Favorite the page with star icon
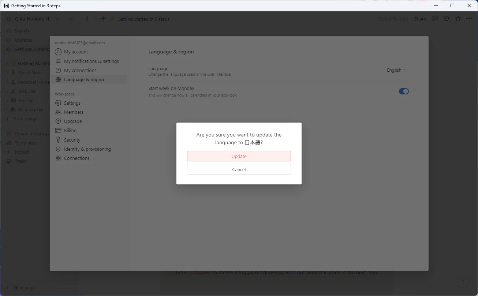The image size is (478, 296). coord(458,18)
